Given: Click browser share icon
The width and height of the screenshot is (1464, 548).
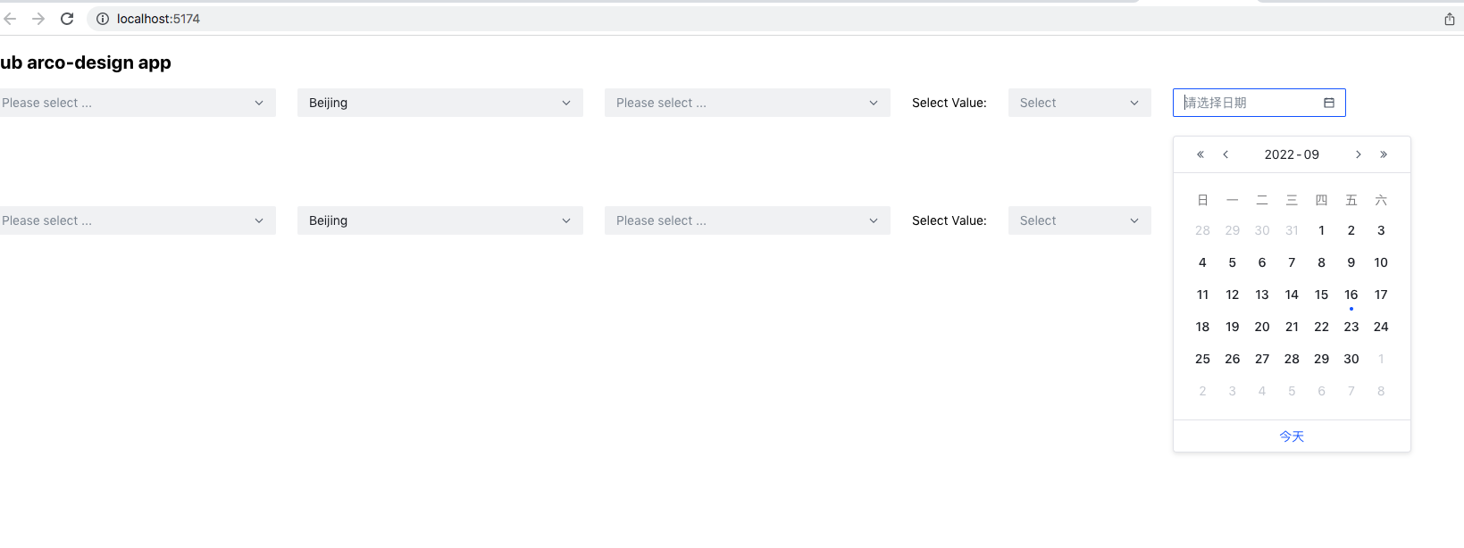Looking at the screenshot, I should click(1450, 19).
